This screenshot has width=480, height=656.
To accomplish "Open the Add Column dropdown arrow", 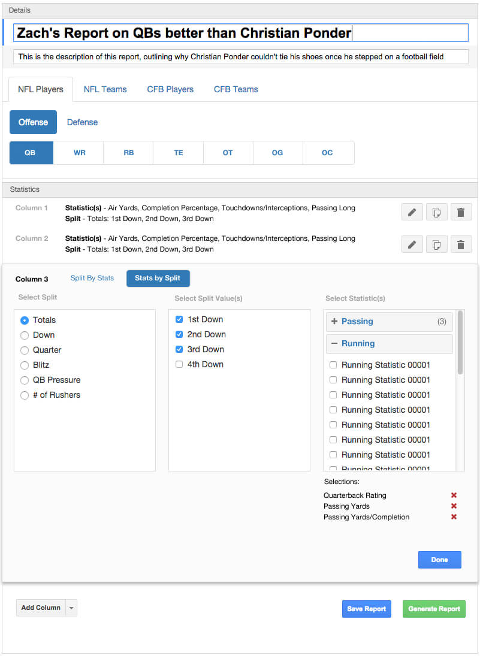I will click(71, 608).
